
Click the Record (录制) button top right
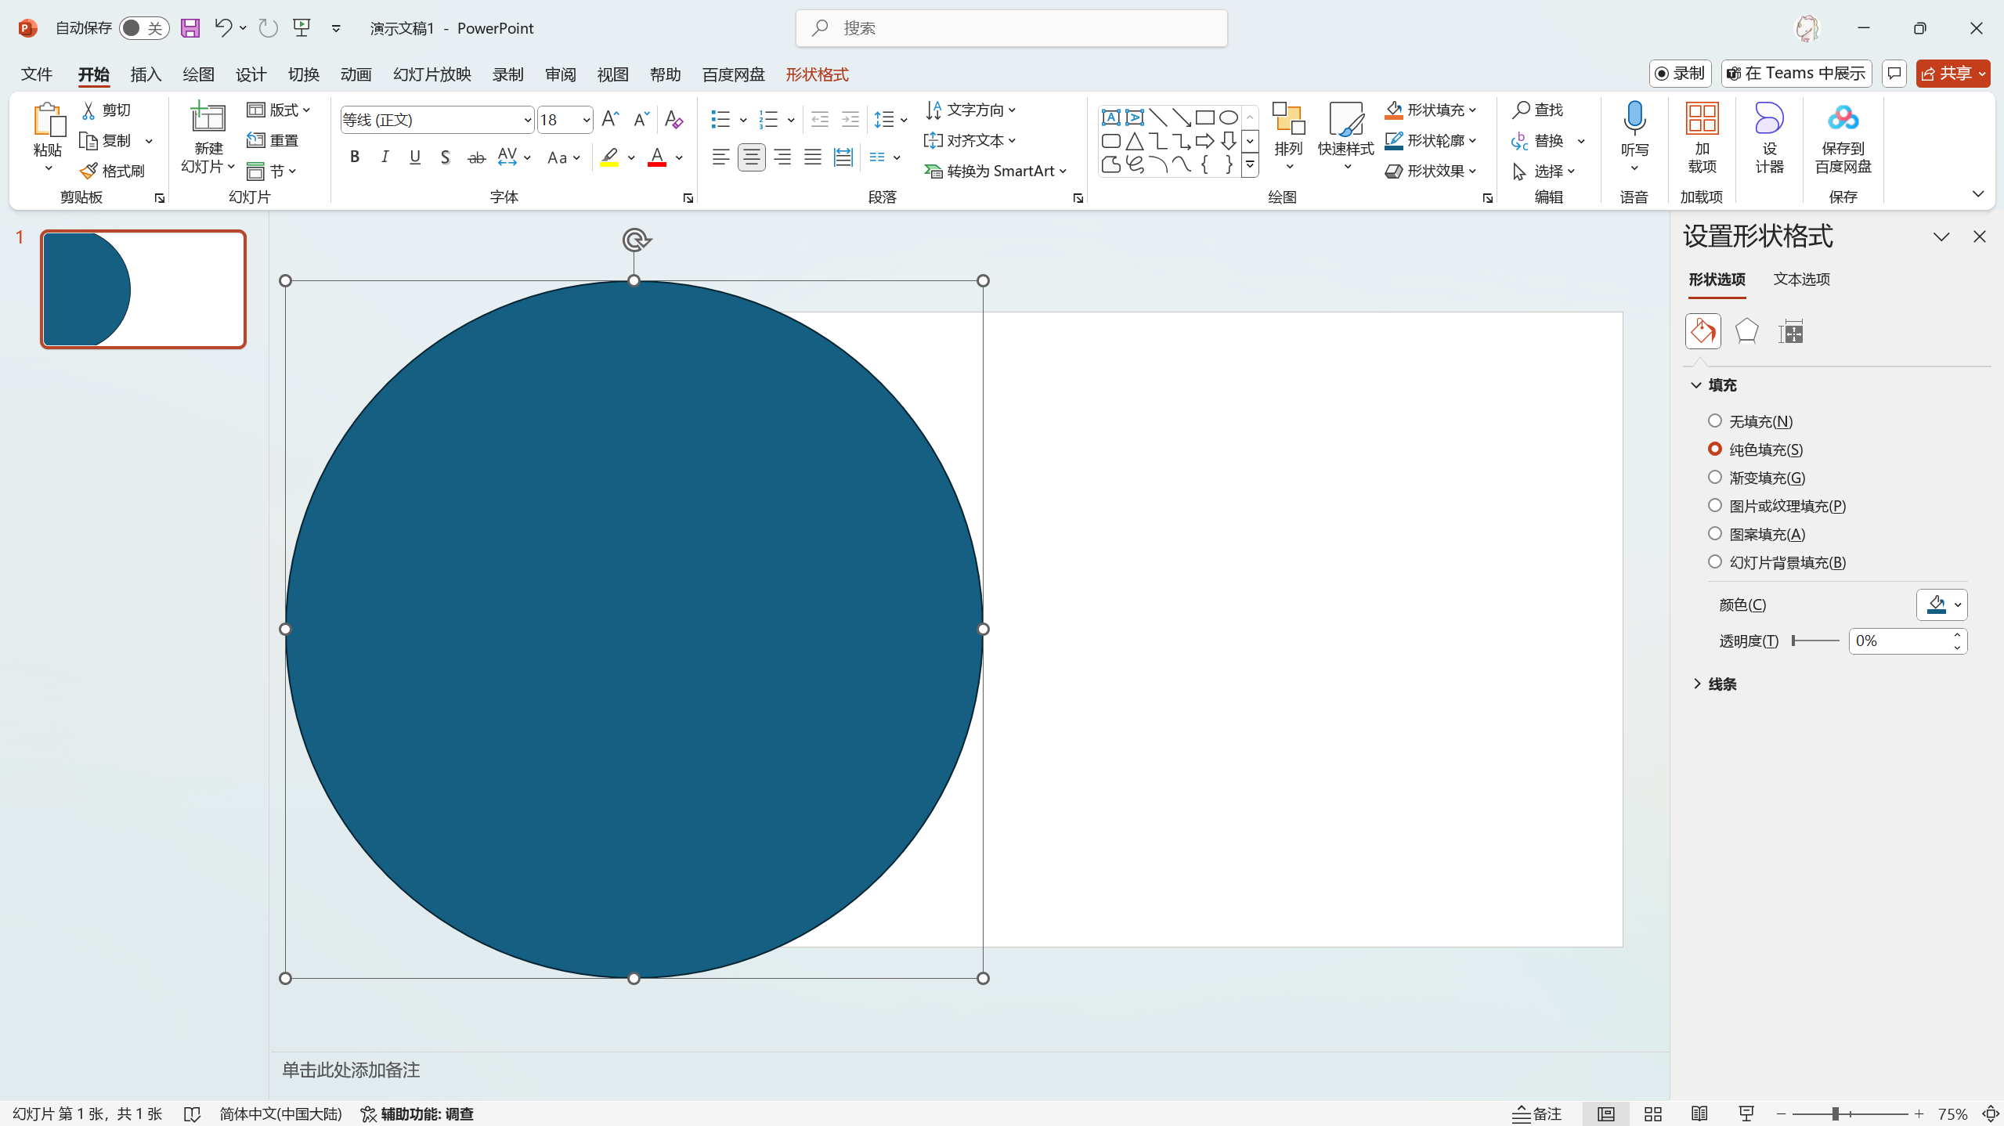pyautogui.click(x=1680, y=74)
